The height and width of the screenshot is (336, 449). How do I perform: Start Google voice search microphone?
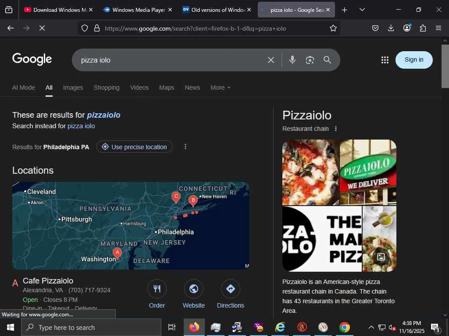pyautogui.click(x=292, y=60)
